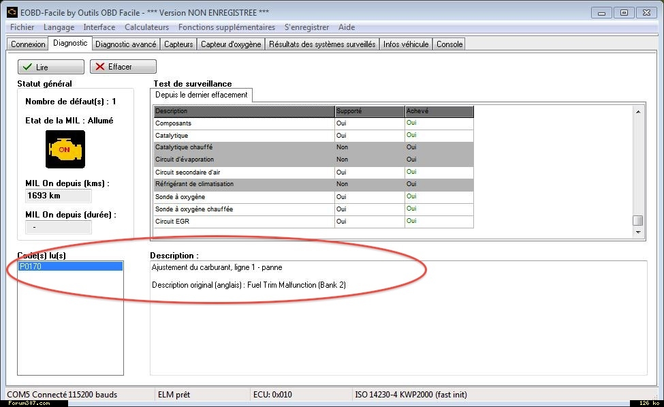Select the Catalytique chauffé row
The height and width of the screenshot is (407, 664).
pos(314,147)
